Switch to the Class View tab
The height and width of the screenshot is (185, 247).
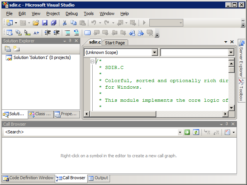(x=41, y=114)
